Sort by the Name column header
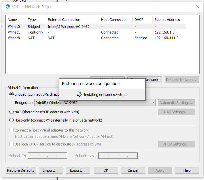This screenshot has height=180, width=204. pyautogui.click(x=16, y=20)
